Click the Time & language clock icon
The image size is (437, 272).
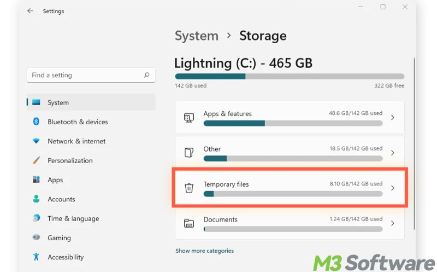[x=36, y=218]
